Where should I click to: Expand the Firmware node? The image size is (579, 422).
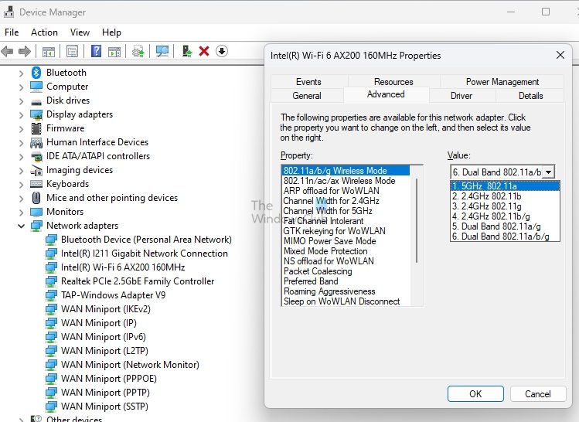click(x=21, y=129)
